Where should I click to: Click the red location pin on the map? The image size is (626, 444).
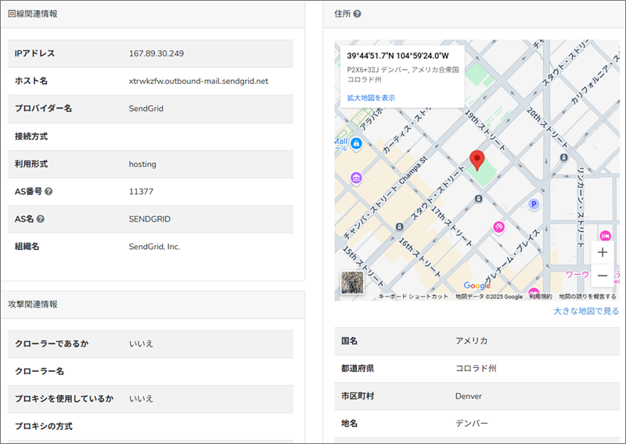click(477, 161)
